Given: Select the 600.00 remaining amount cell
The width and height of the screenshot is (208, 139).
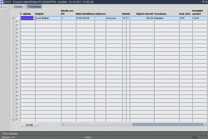Looking at the screenshot, I should coord(142,18).
